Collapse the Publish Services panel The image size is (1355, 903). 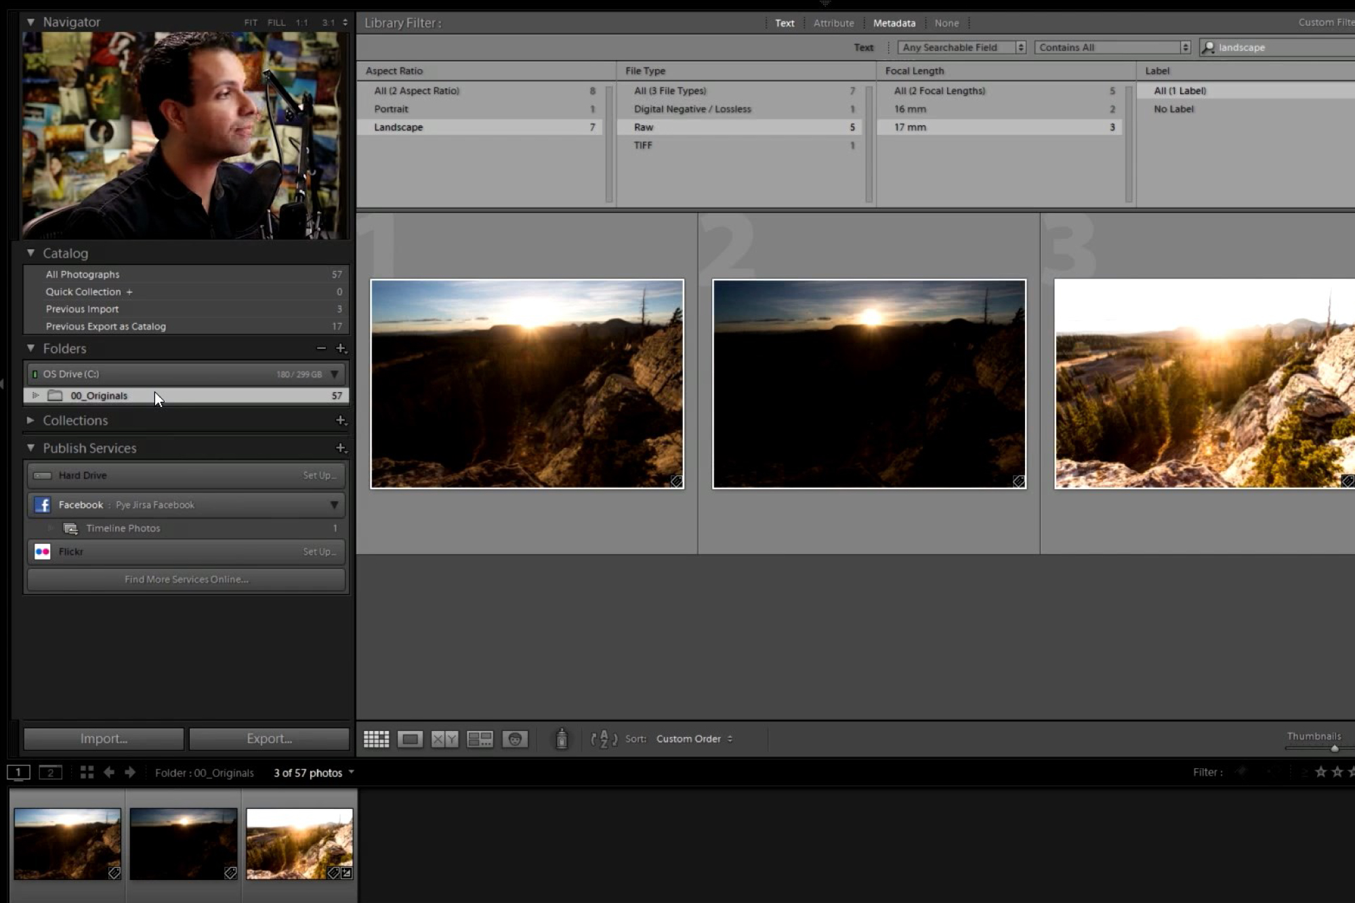click(x=30, y=448)
